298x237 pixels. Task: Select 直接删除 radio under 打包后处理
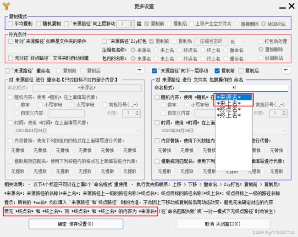tap(261, 49)
